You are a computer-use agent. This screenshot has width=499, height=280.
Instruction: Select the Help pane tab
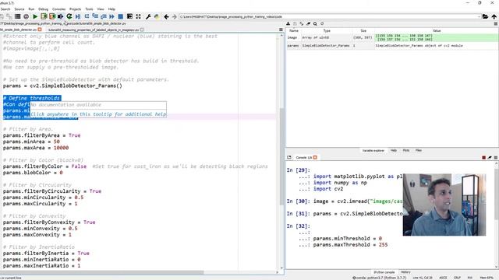click(393, 150)
